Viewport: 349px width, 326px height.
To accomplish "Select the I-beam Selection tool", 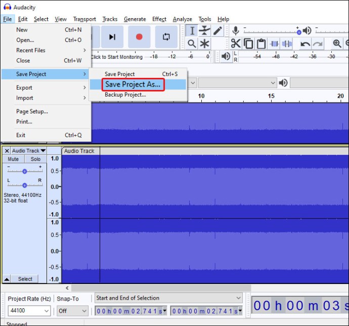I will (x=192, y=30).
